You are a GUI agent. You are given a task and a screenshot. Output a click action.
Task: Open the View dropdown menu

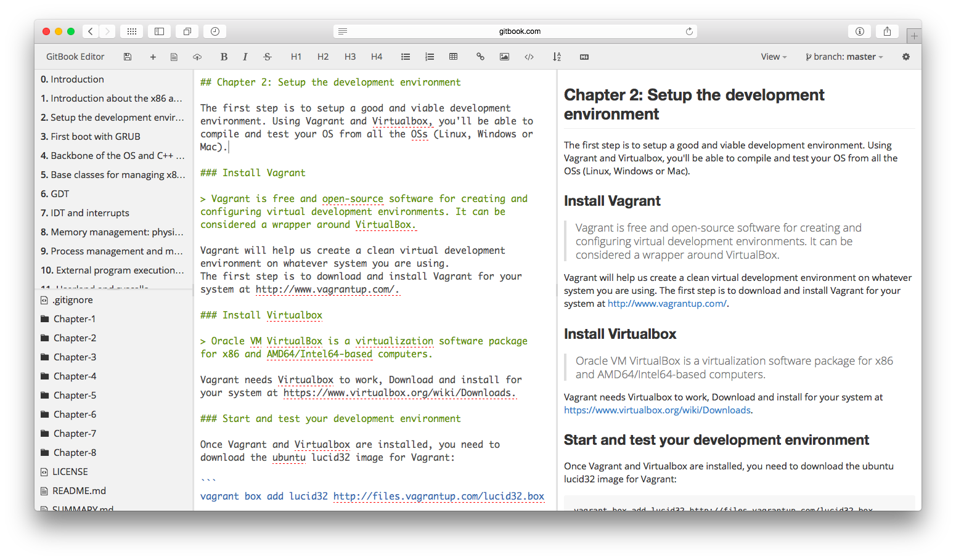point(774,57)
